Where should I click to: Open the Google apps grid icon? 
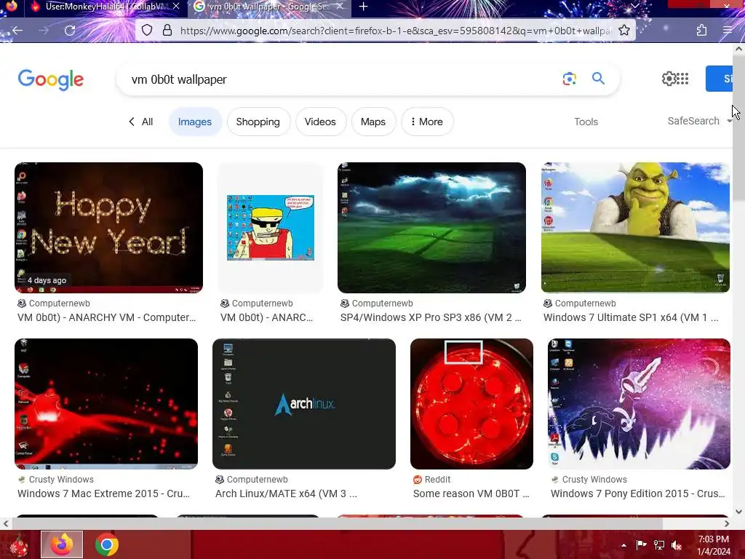(682, 79)
